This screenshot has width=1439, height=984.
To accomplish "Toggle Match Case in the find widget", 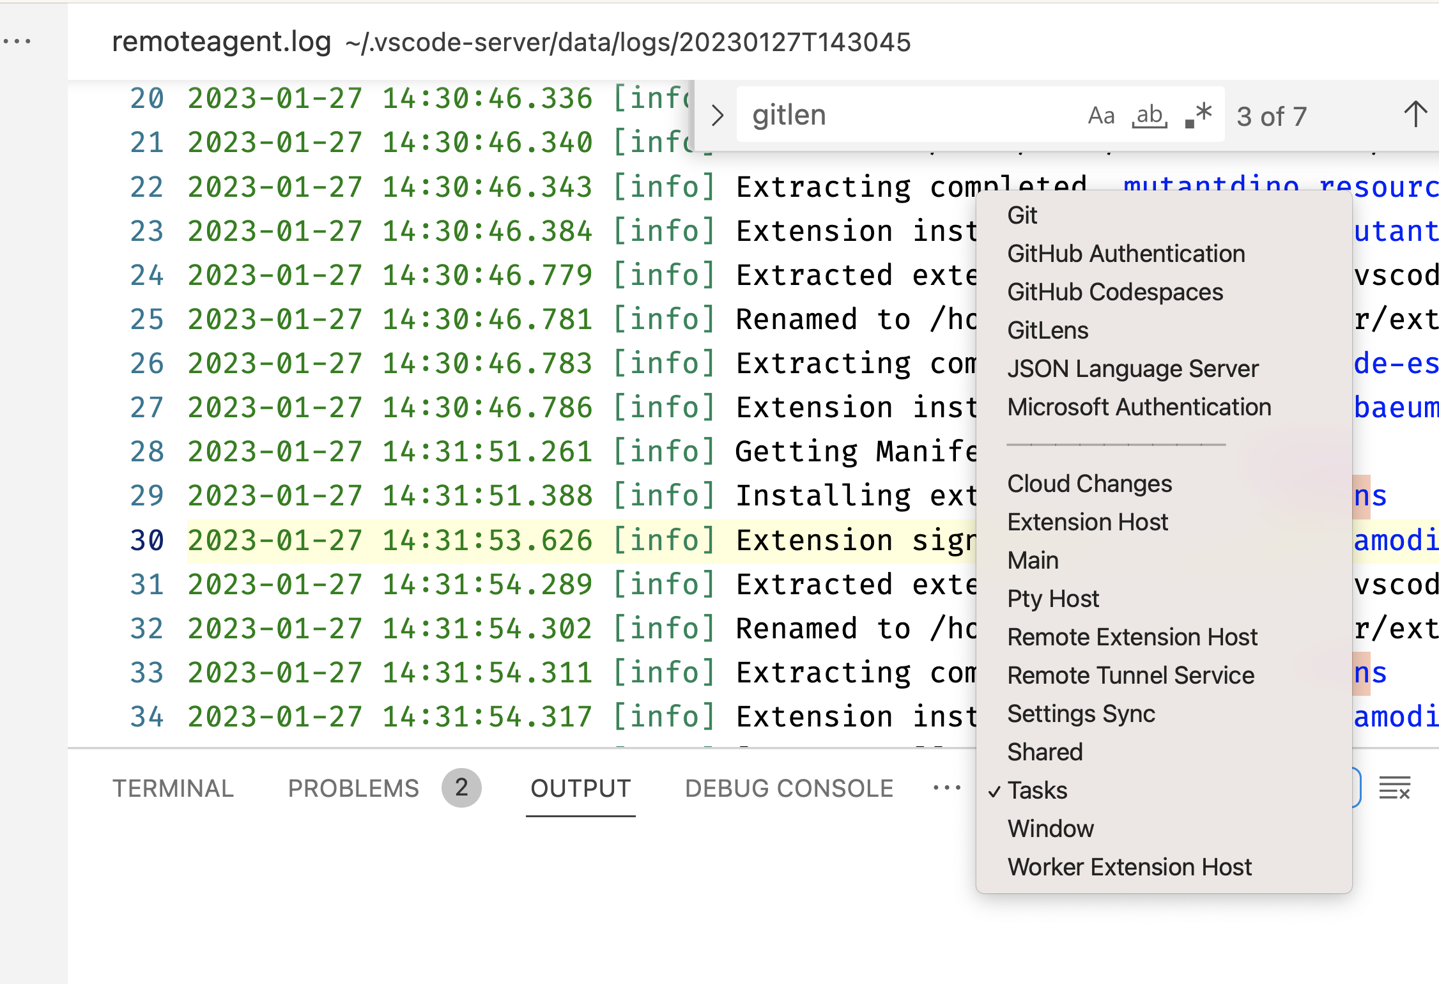I will [1100, 115].
